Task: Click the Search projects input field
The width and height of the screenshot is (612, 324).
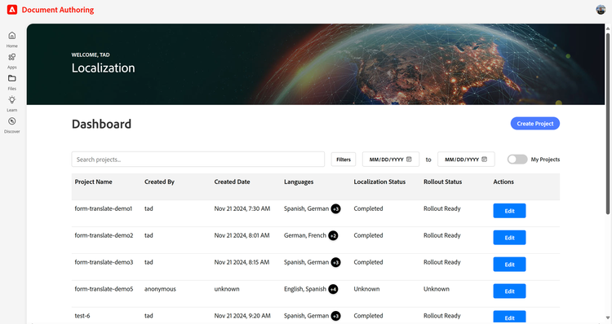Action: click(x=198, y=160)
